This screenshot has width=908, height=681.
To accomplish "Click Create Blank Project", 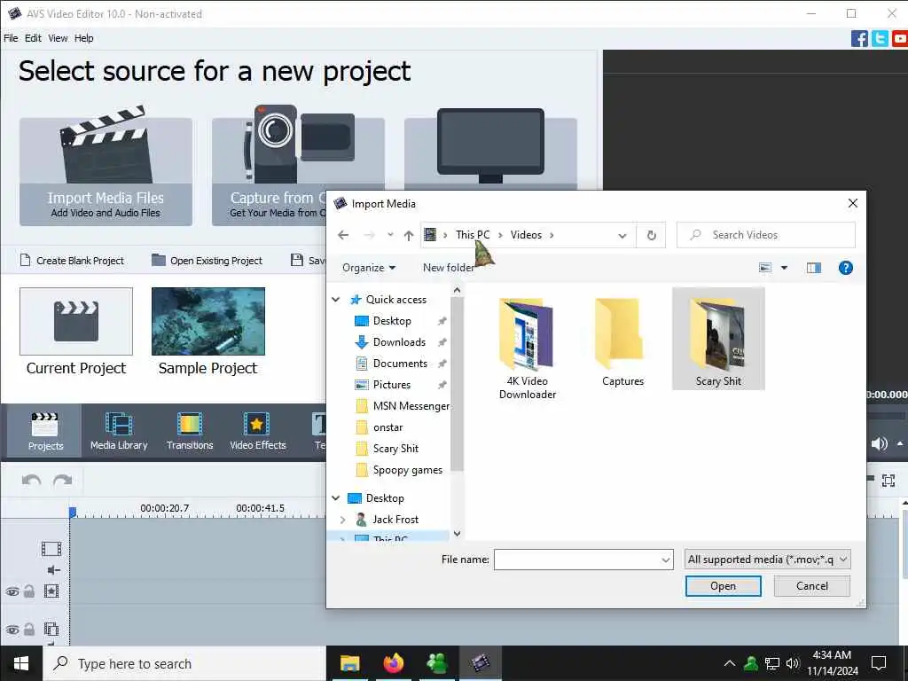I will pos(72,261).
